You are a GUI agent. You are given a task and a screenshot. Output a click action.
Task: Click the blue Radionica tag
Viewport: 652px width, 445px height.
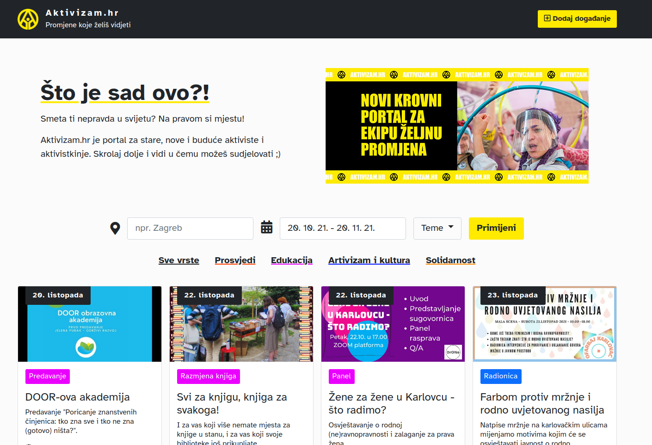point(501,377)
